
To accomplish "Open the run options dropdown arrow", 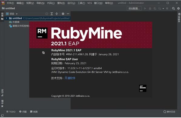I will click(x=163, y=9).
